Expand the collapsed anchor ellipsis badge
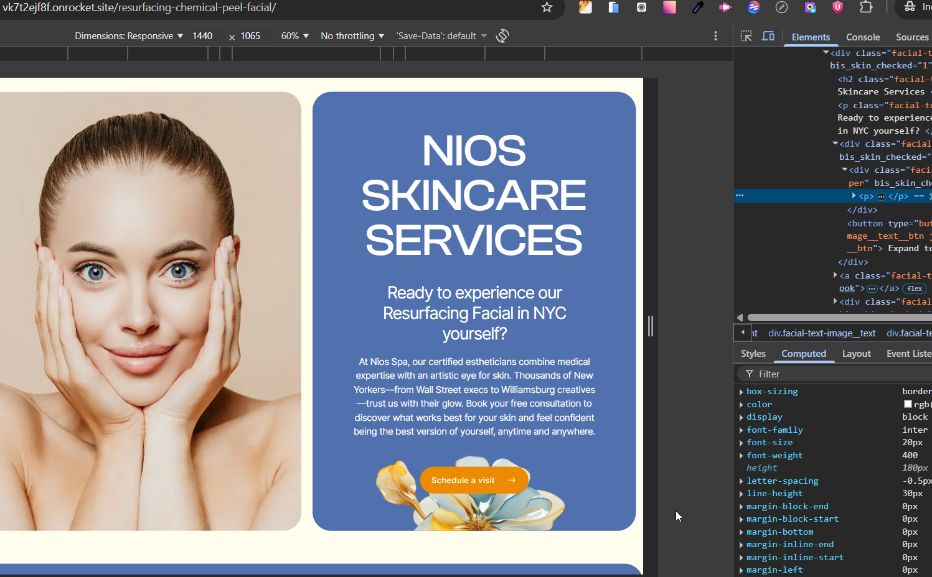 872,288
